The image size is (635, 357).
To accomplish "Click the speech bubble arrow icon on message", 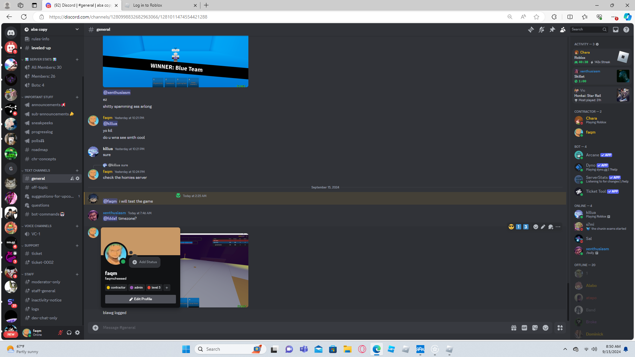I will pyautogui.click(x=551, y=227).
